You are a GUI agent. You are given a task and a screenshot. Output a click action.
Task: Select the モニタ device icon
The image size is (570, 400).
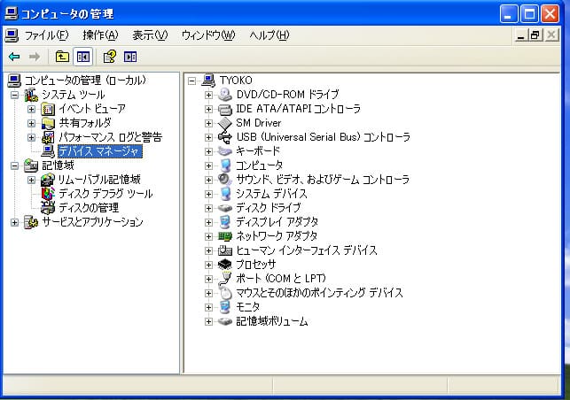coord(225,307)
